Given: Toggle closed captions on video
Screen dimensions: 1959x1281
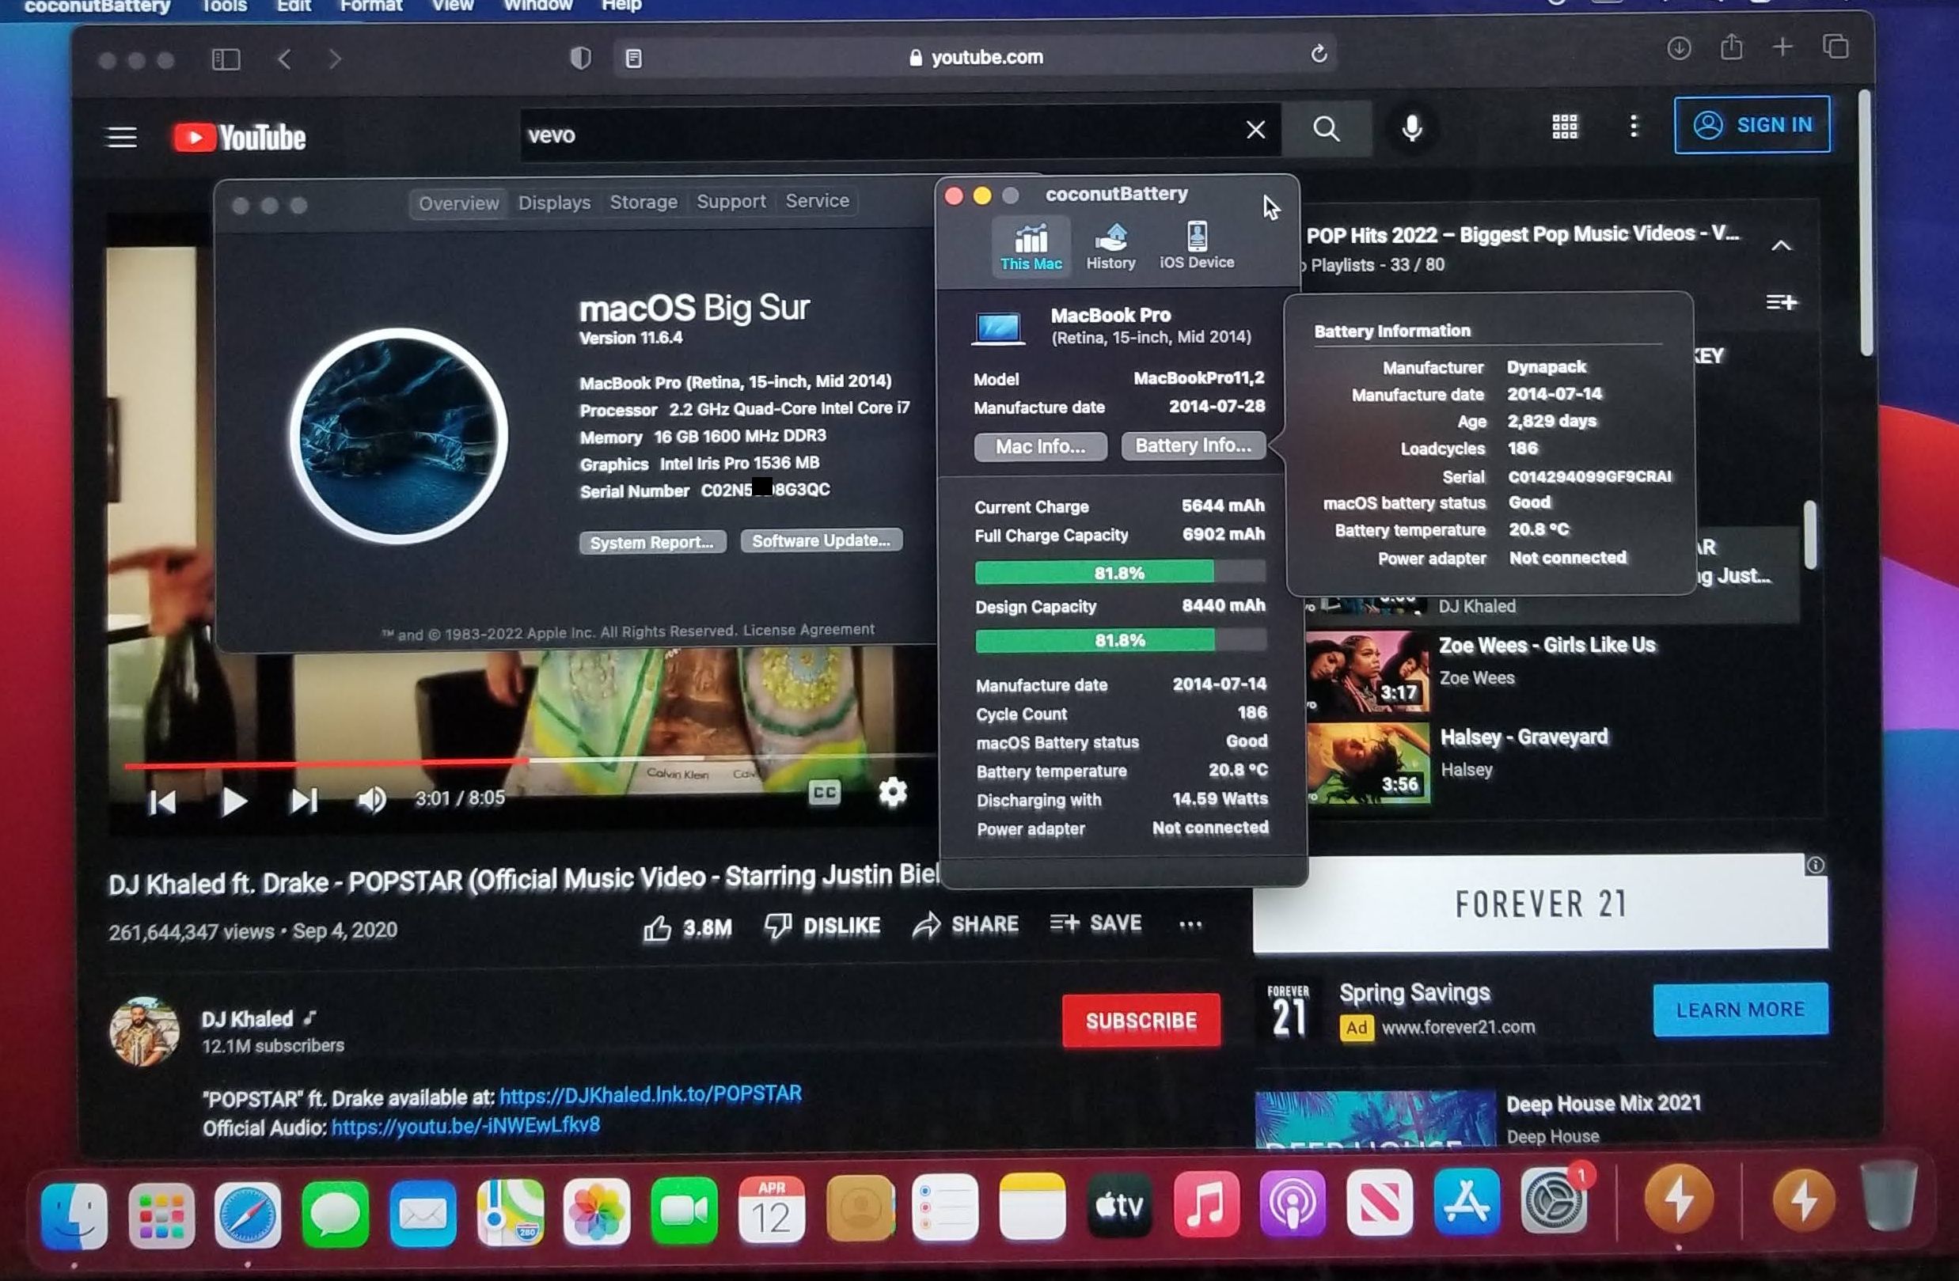Looking at the screenshot, I should [824, 792].
